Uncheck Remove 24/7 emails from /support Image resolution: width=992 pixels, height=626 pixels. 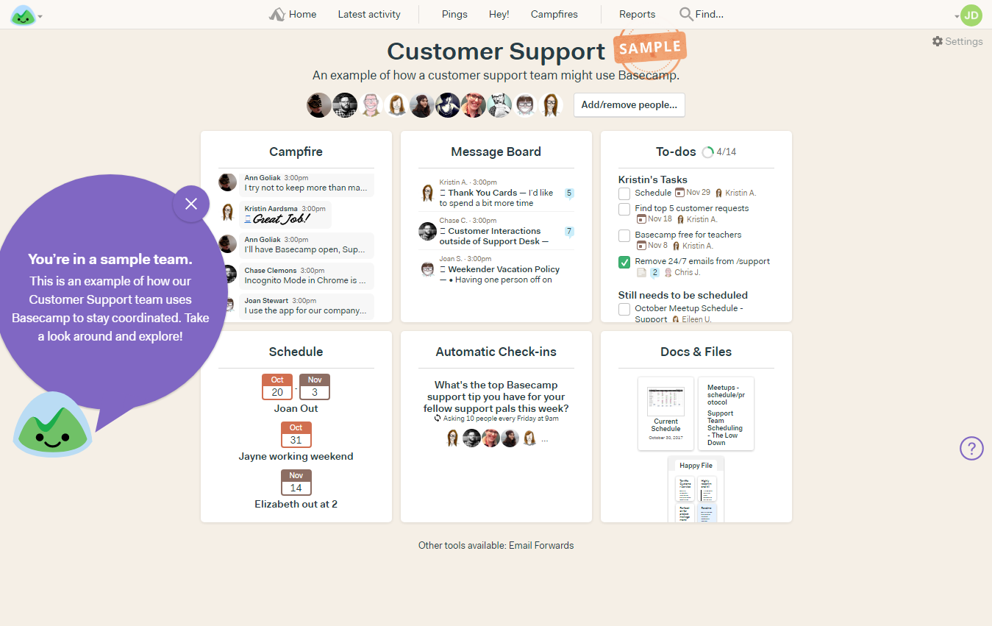click(624, 262)
